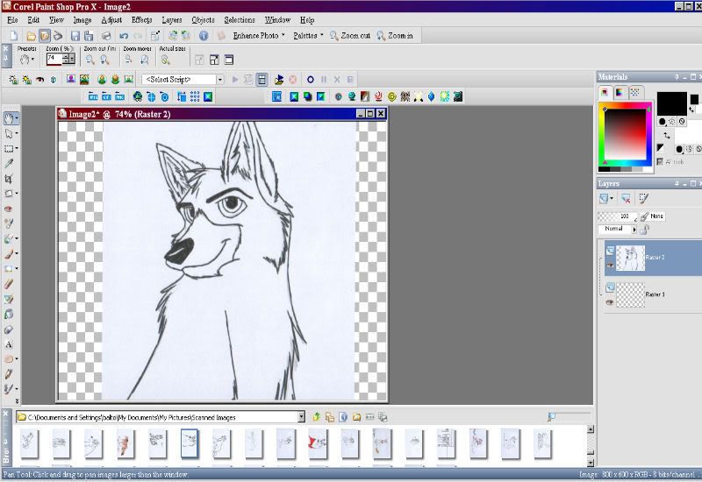Switch to the Rainbow tab in Materials
This screenshot has height=482, width=702.
click(x=620, y=93)
